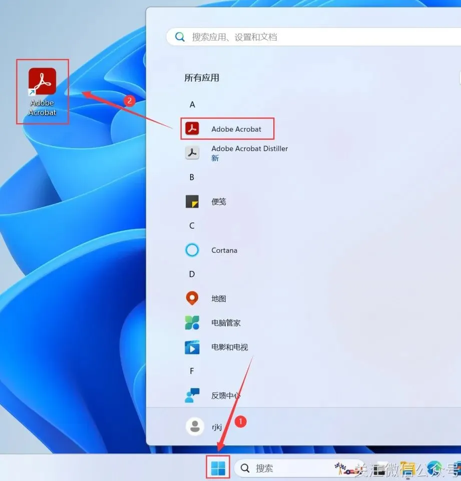Open the 便笺 sticky notes app

tap(206, 202)
